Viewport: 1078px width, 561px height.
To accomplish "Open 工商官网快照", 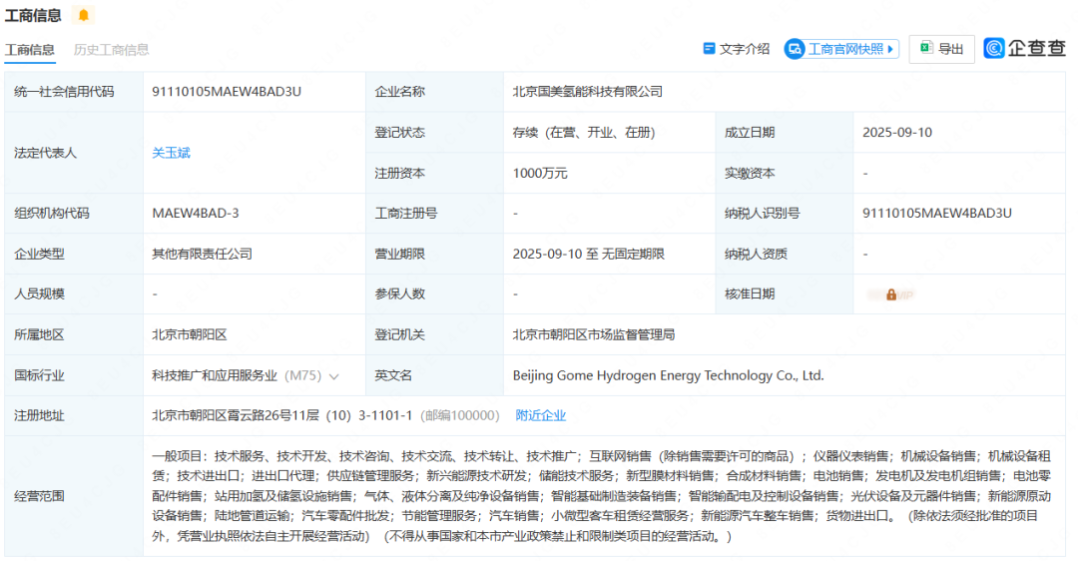I will [x=841, y=49].
